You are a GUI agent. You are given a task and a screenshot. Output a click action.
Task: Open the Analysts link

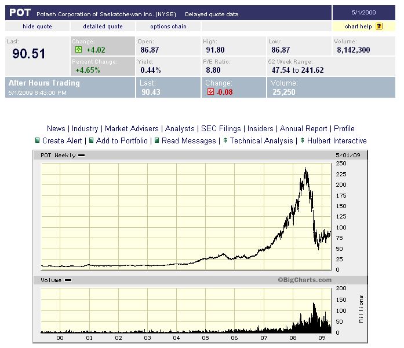[x=180, y=128]
